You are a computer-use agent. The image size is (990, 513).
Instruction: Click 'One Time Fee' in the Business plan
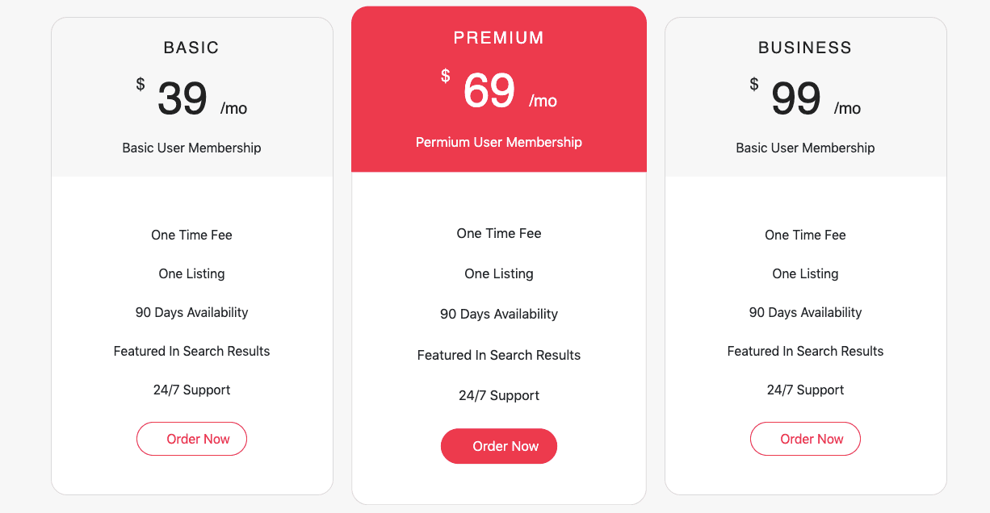(805, 235)
